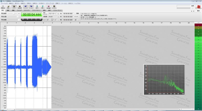This screenshot has height=111, width=202.
Task: Switch to the スクリプト tab
Action: pos(27,10)
